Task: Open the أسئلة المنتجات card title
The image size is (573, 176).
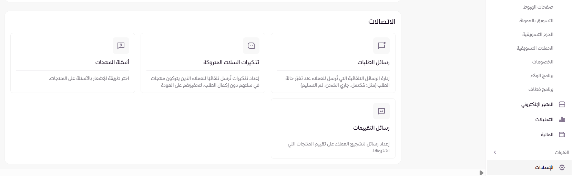Action: click(112, 62)
